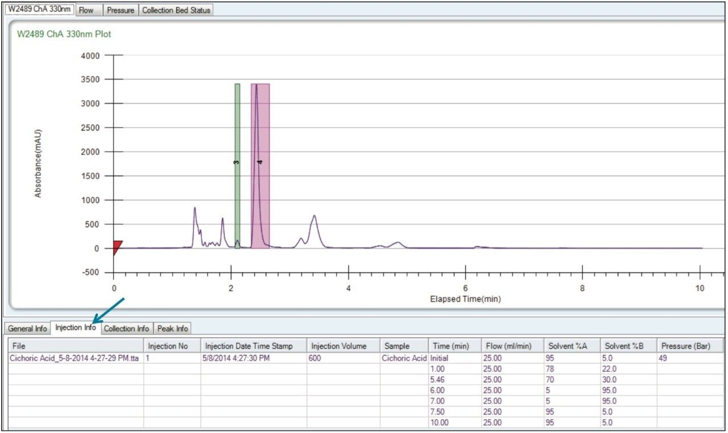Click the Solvent %A column header
Viewport: 728px width, 433px height.
coord(572,346)
